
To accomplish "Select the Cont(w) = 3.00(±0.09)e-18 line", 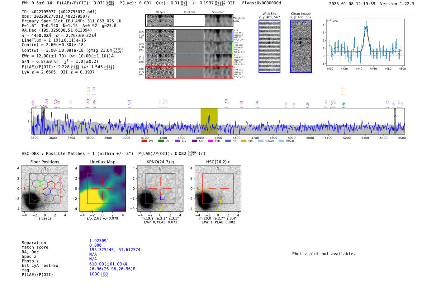I will [73, 50].
